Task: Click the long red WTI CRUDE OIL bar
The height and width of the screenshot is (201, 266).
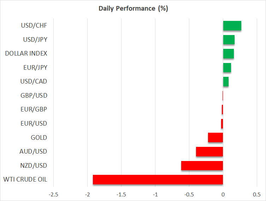Action: click(158, 179)
